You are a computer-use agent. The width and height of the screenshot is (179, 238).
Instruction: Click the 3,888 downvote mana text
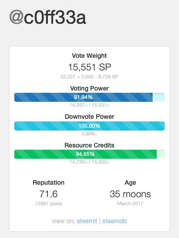click(89, 134)
